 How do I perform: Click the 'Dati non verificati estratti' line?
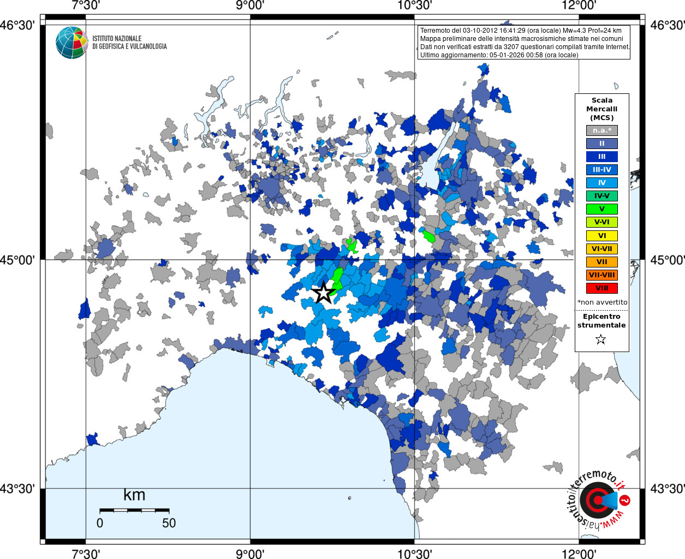[525, 47]
